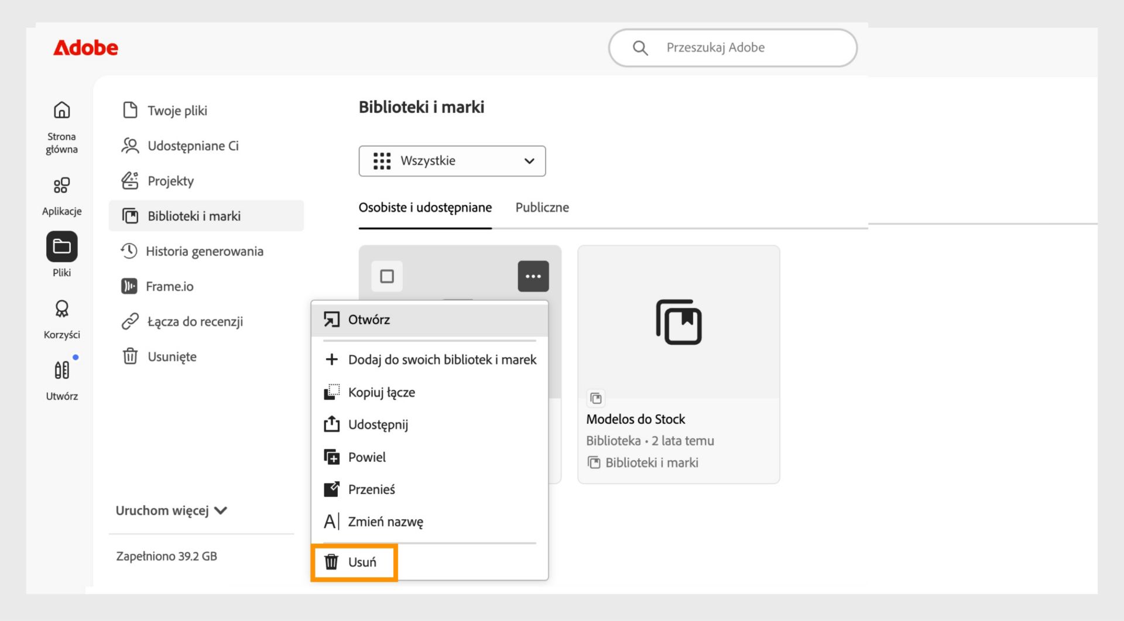Screen dimensions: 1124x621
Task: Expand Uruchom więcej
Action: 171,510
